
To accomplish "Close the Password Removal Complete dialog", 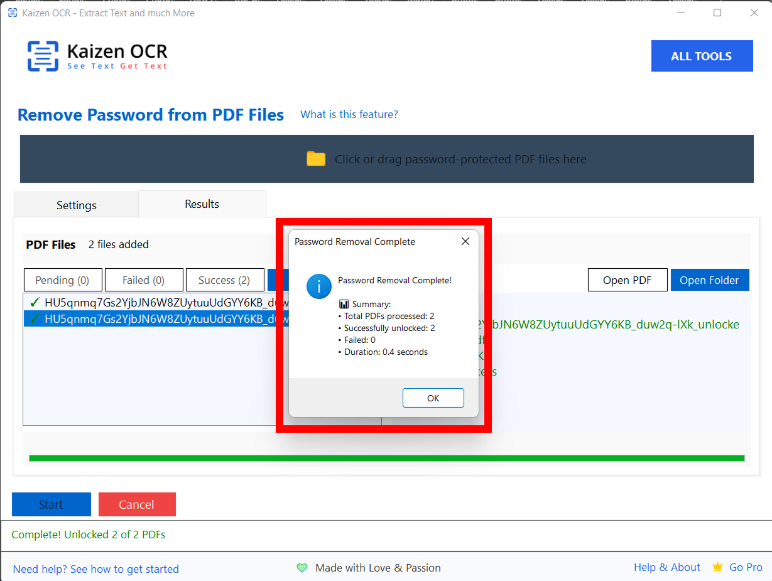I will (x=465, y=241).
